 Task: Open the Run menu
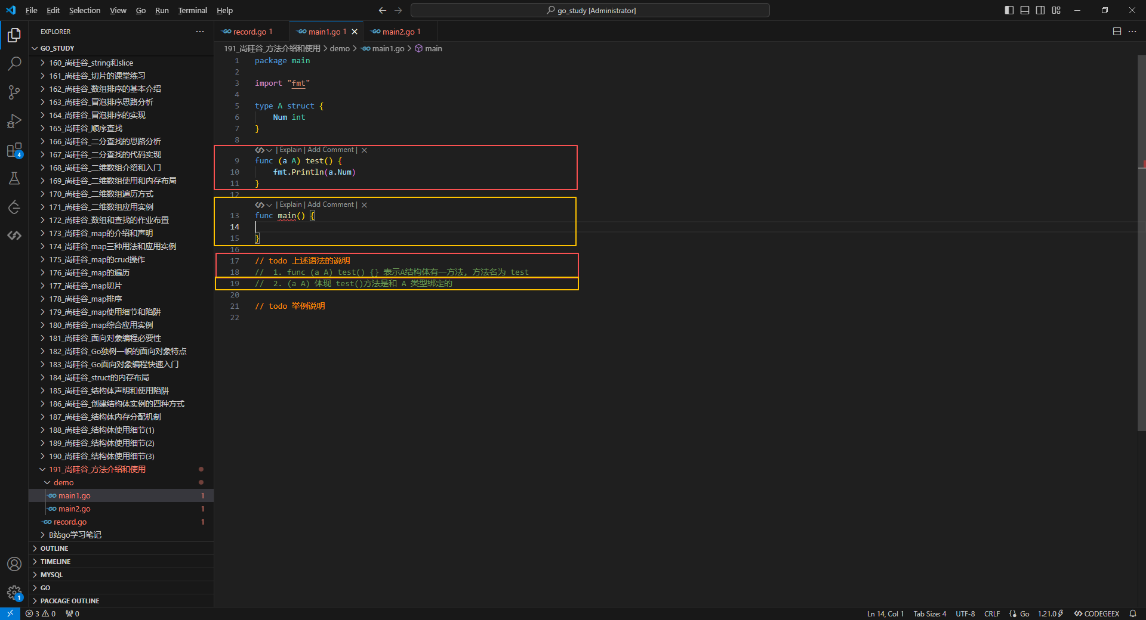tap(162, 10)
